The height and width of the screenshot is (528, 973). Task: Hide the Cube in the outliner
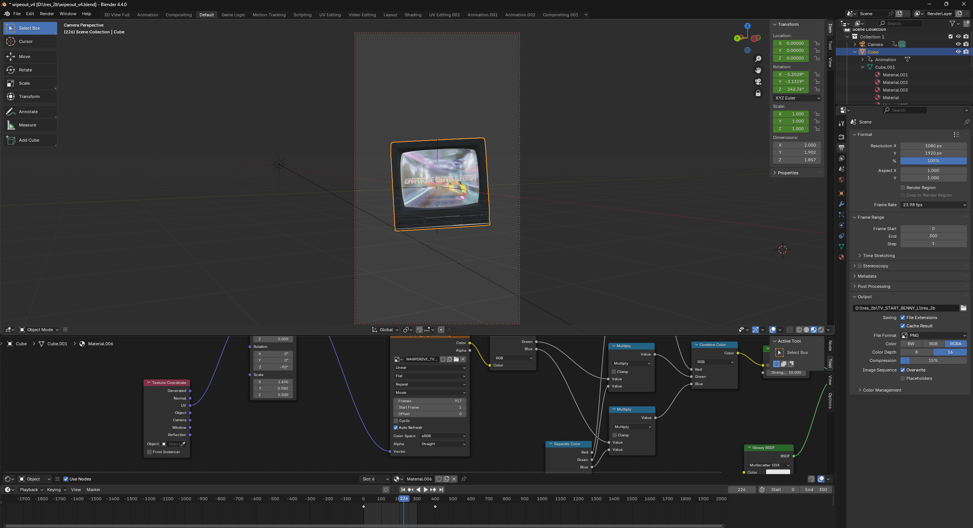click(958, 52)
